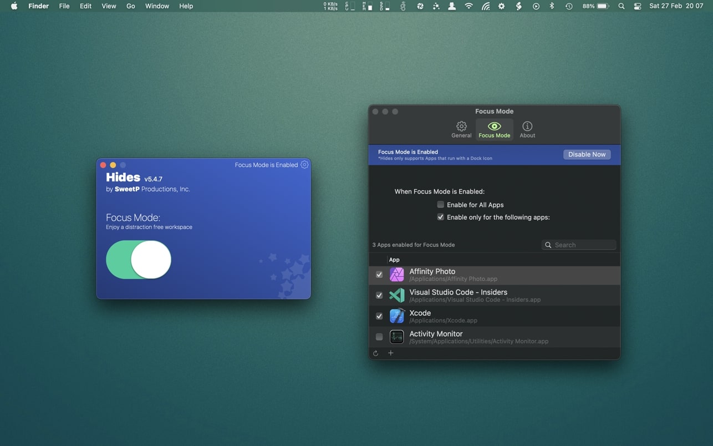Click the Affinity Photo app icon
The width and height of the screenshot is (713, 446).
pos(396,274)
